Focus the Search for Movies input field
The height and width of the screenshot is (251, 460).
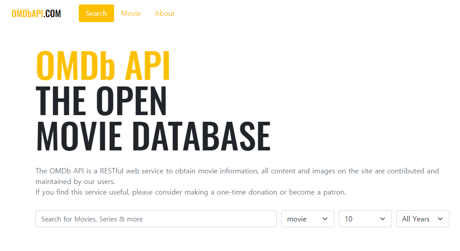pos(156,219)
